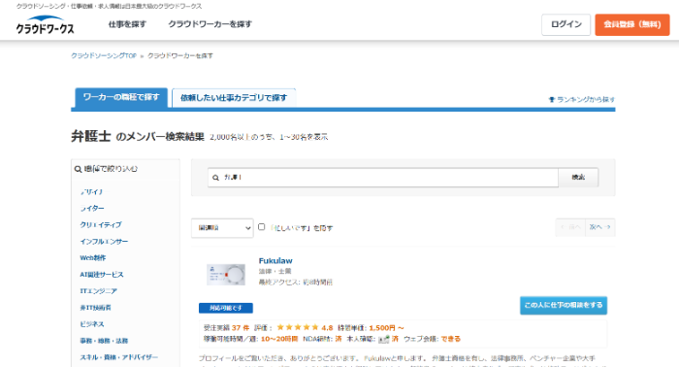Select ITエンジニア category in sidebar
The height and width of the screenshot is (367, 679).
click(x=98, y=291)
